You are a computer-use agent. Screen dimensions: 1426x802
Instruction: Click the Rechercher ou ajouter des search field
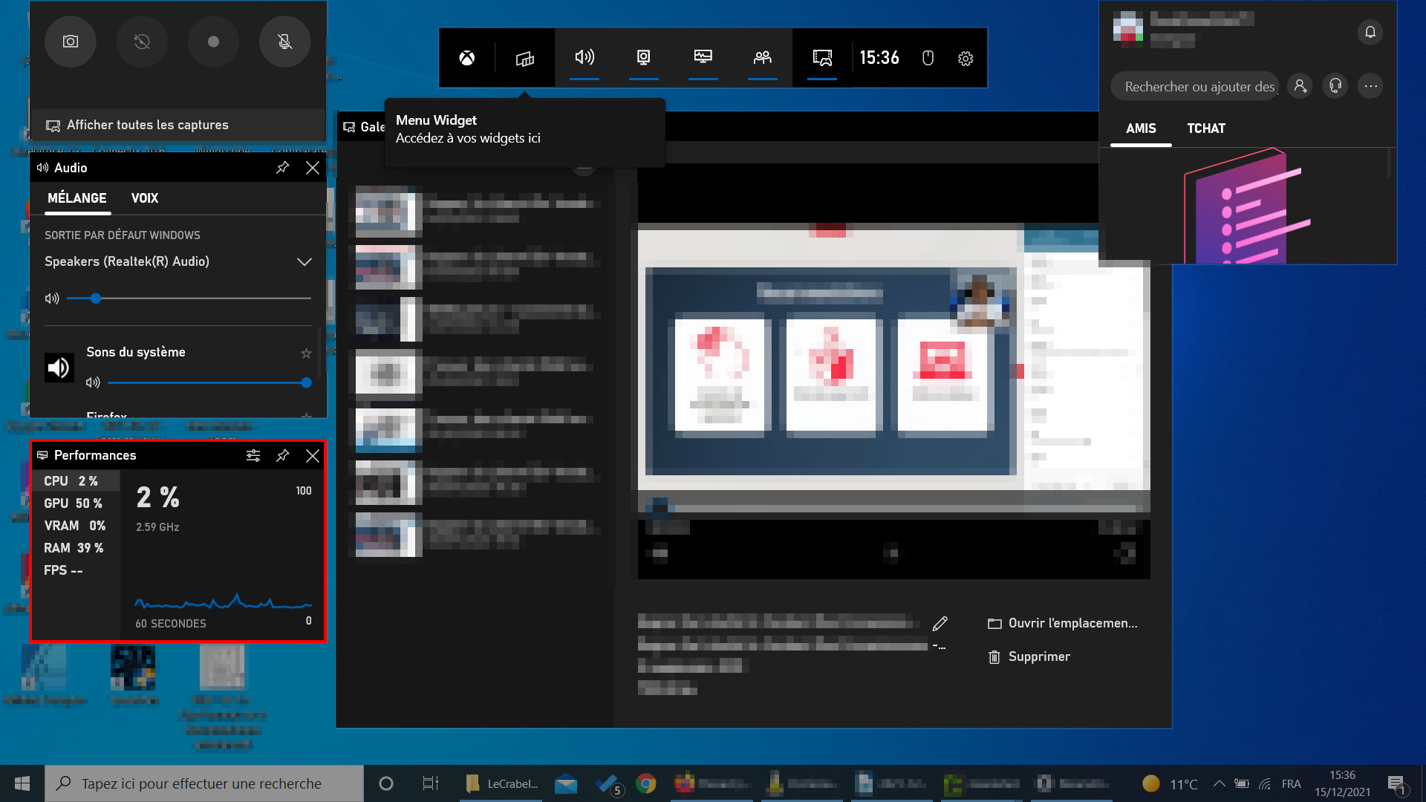tap(1194, 87)
